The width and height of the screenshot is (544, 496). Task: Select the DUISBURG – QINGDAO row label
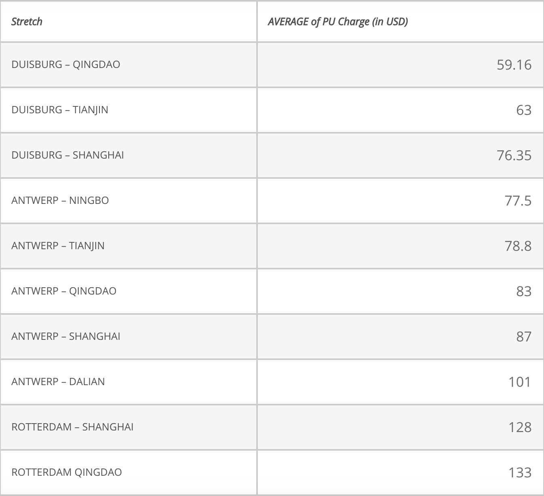pos(65,65)
